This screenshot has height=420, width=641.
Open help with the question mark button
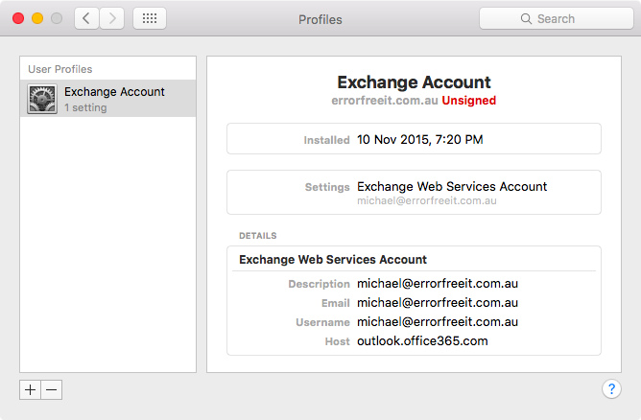point(611,389)
